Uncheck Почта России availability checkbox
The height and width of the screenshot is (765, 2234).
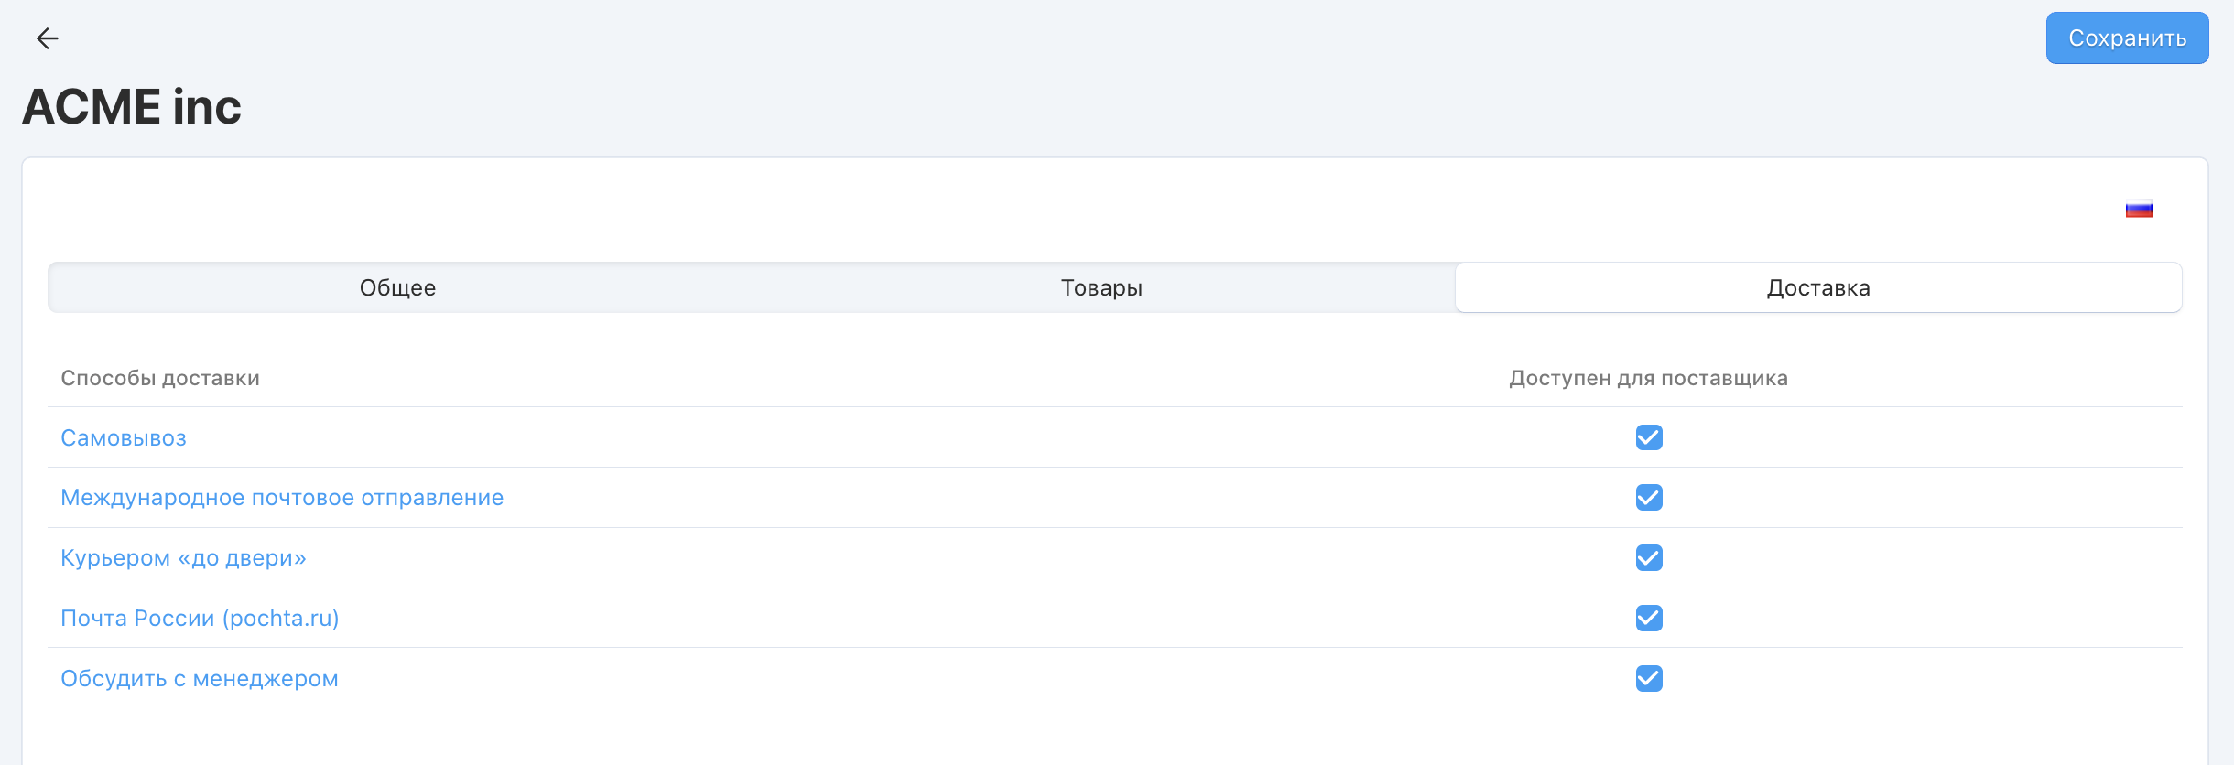pyautogui.click(x=1649, y=619)
